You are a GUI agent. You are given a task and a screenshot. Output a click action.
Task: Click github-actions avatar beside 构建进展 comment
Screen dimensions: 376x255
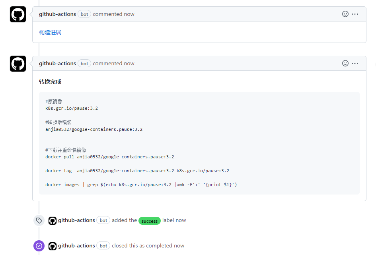tap(18, 14)
